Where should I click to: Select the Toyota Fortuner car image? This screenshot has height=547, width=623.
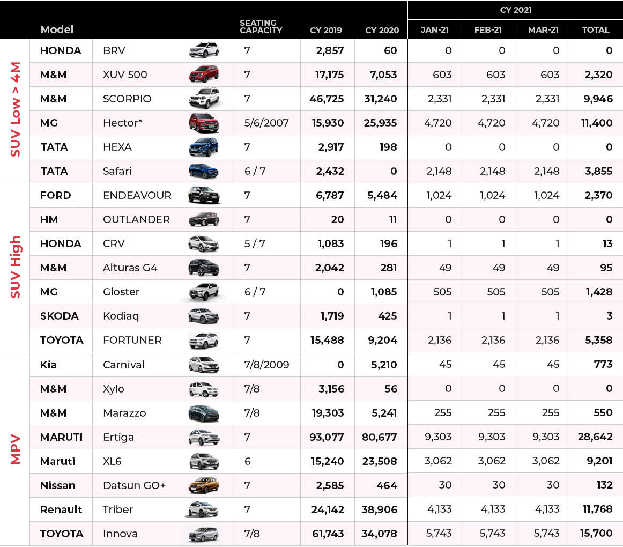click(x=204, y=340)
